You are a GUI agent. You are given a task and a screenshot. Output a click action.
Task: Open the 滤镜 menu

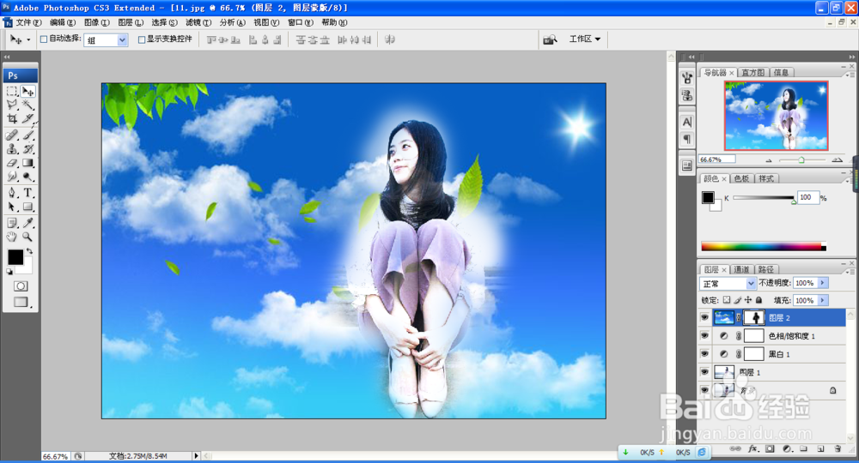(x=198, y=22)
